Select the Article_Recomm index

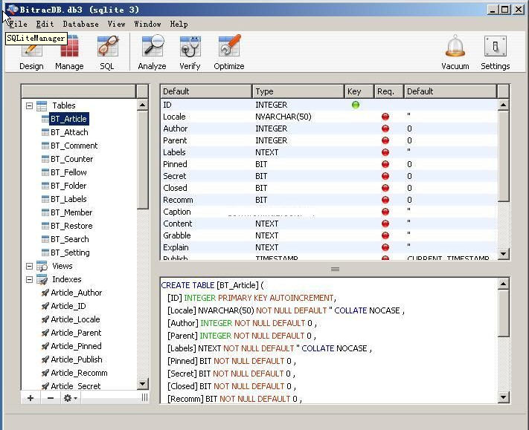[x=79, y=373]
